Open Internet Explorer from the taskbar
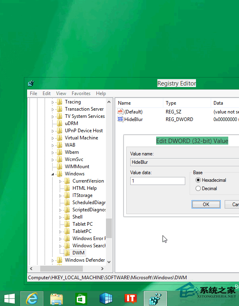239x306 pixels. 31,298
